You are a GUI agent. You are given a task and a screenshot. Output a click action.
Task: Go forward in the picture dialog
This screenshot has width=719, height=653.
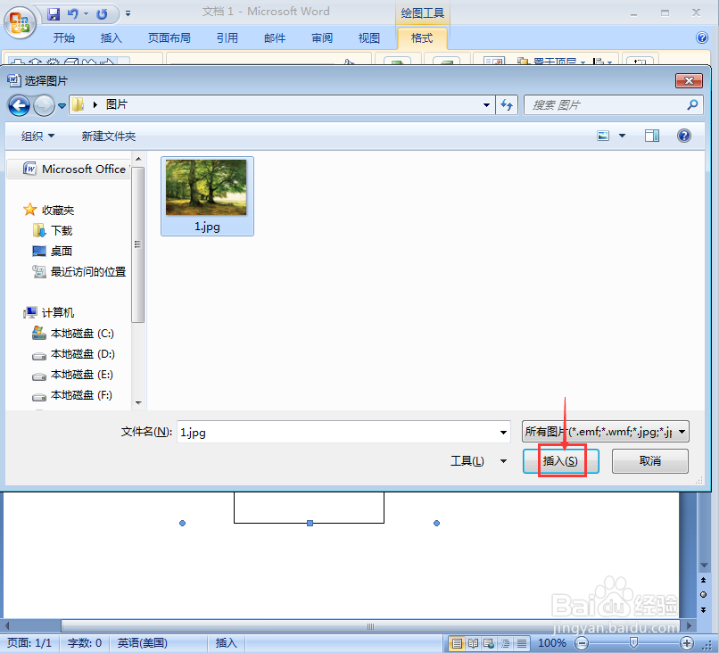pyautogui.click(x=44, y=105)
